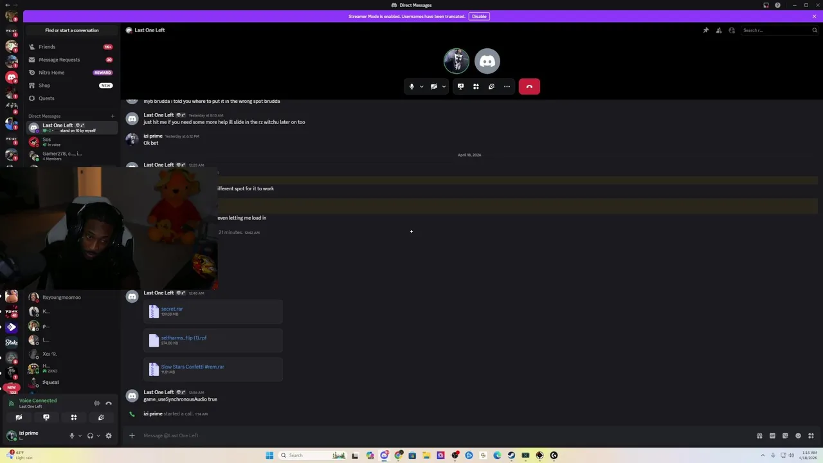
Task: Open taskbar clock showing 1:15 AM
Action: pyautogui.click(x=809, y=455)
